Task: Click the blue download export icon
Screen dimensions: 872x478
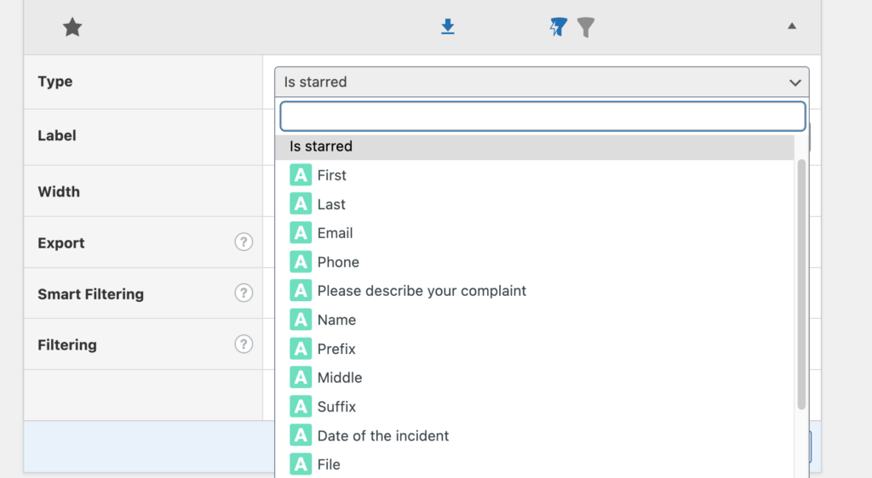Action: click(448, 27)
